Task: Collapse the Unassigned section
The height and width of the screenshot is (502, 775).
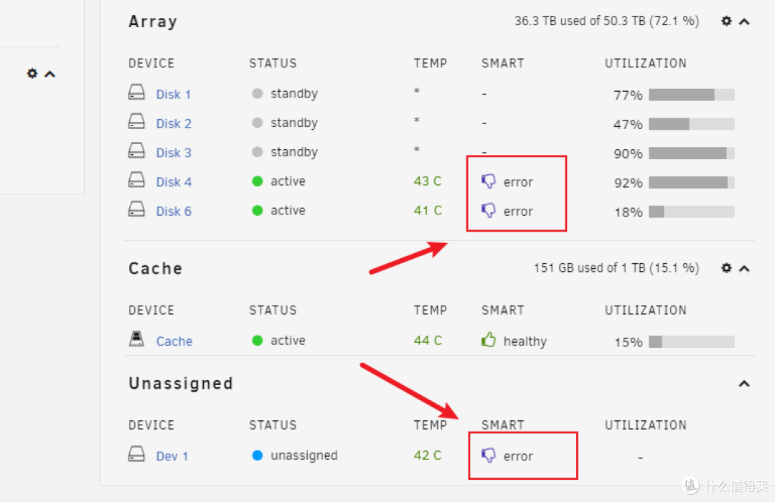Action: click(744, 384)
